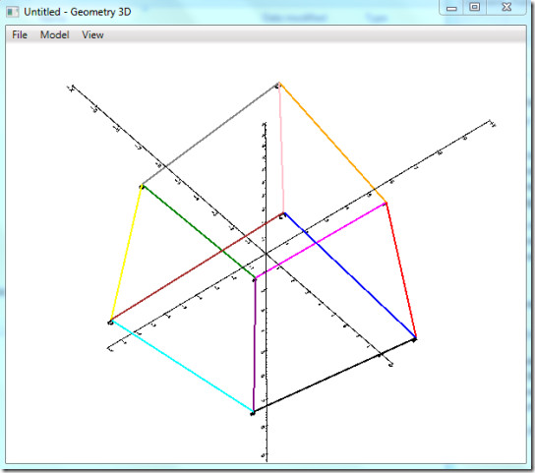Close the Geometry 3D window

[506, 8]
